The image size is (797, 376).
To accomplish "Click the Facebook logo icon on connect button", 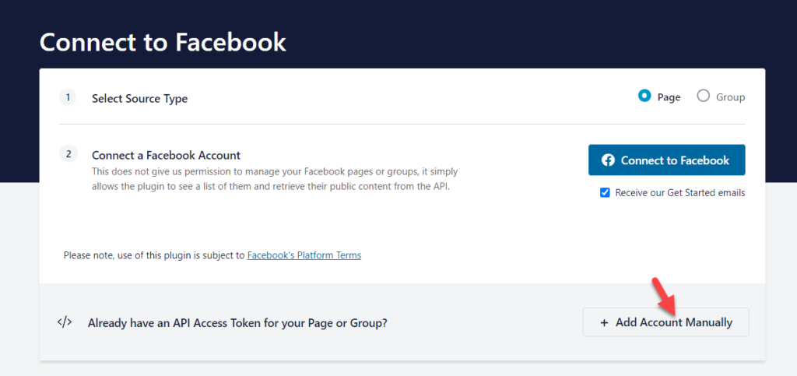I will [x=608, y=160].
